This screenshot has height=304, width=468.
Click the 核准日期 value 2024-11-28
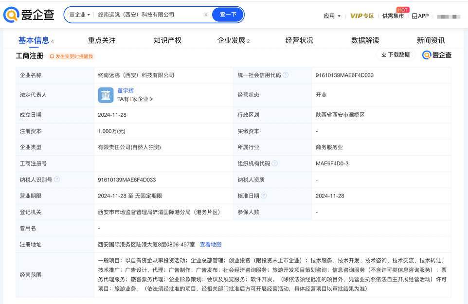(x=330, y=196)
